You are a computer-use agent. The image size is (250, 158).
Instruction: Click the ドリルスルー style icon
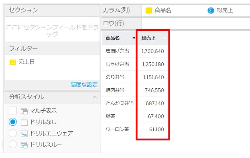25,145
